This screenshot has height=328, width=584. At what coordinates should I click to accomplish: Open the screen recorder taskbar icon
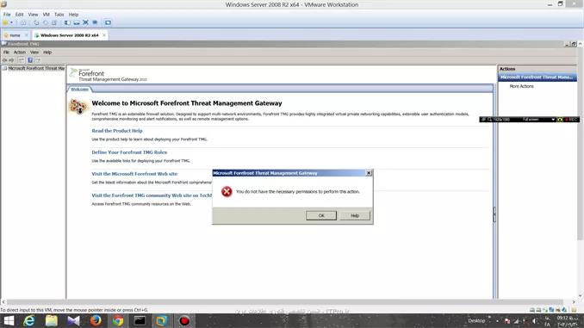pos(184,321)
